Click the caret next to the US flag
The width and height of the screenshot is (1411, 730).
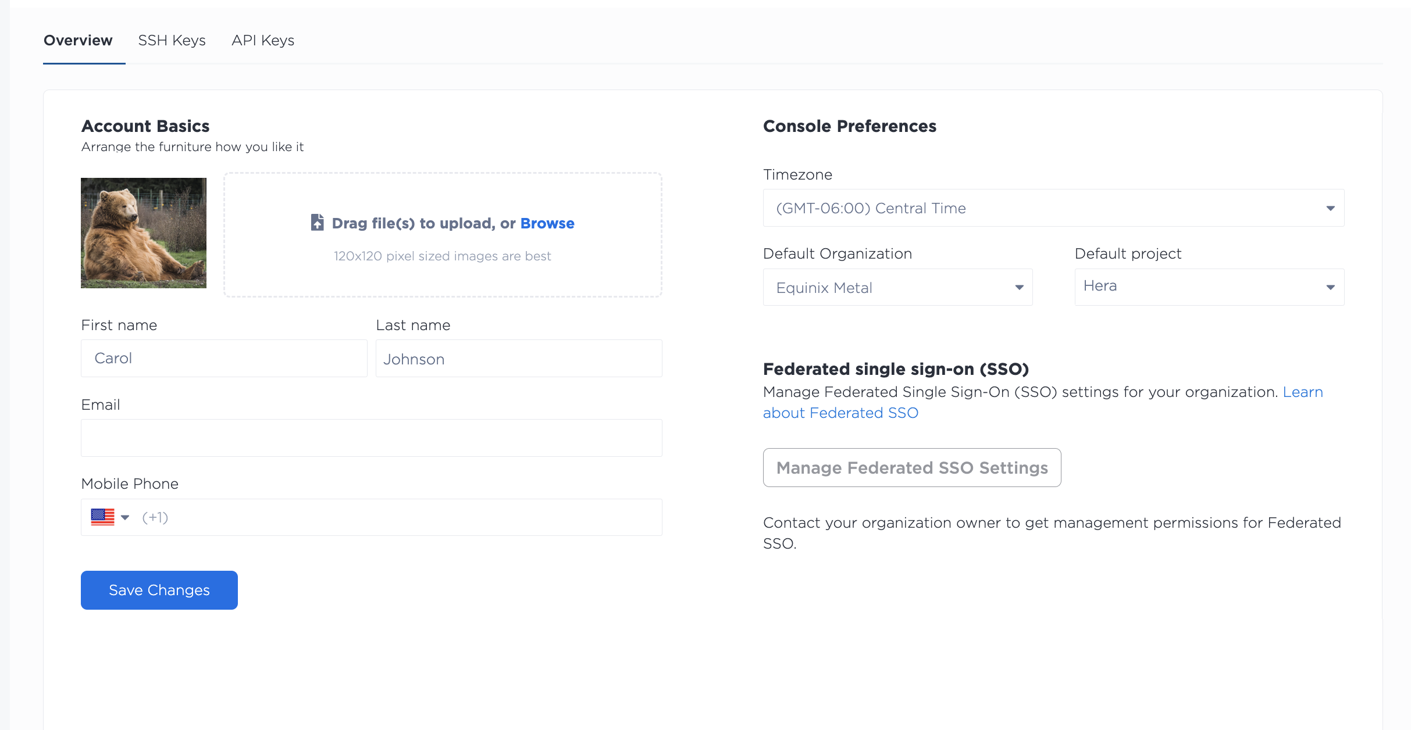(125, 517)
